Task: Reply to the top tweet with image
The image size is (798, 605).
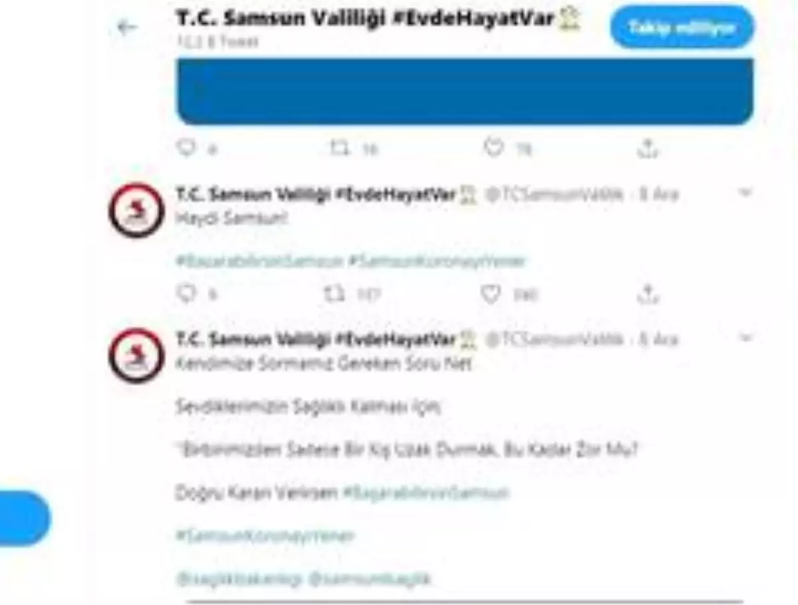Action: click(187, 148)
